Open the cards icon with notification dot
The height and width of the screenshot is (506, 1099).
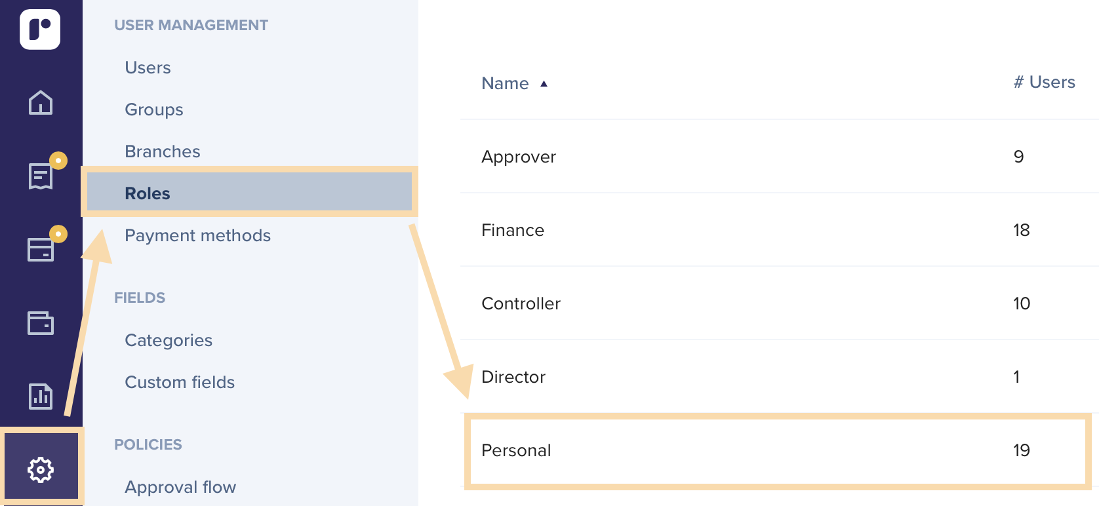point(41,249)
